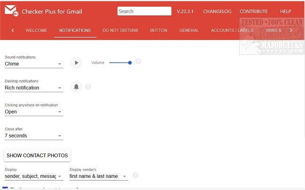Switch to the Welcome tab
The height and width of the screenshot is (190, 305).
pyautogui.click(x=37, y=30)
